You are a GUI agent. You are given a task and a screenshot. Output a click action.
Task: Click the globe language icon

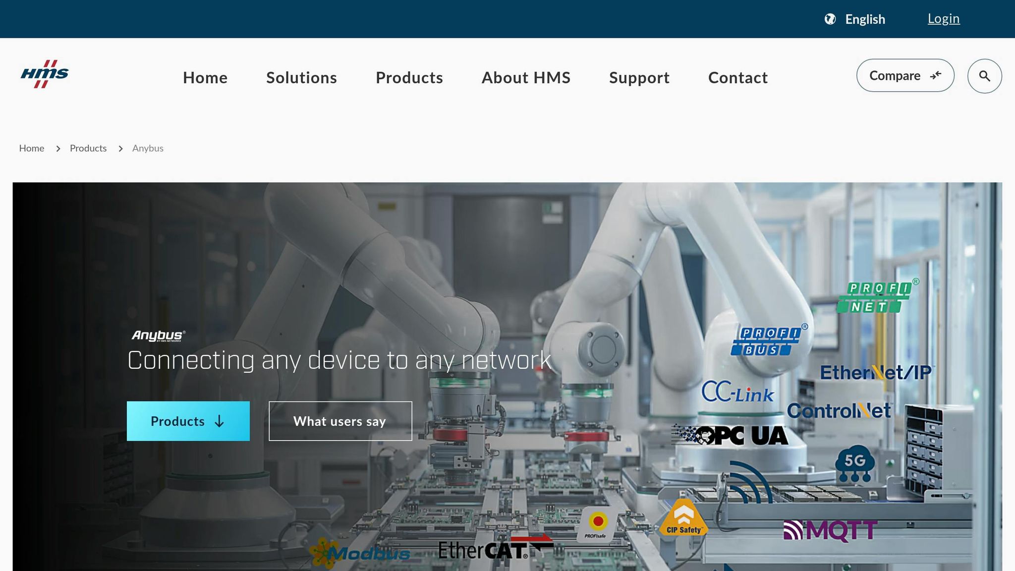tap(830, 19)
